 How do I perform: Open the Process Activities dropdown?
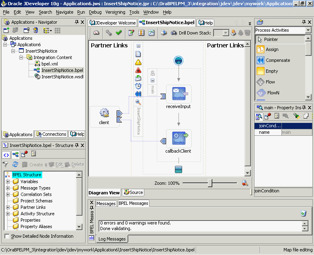pyautogui.click(x=308, y=30)
